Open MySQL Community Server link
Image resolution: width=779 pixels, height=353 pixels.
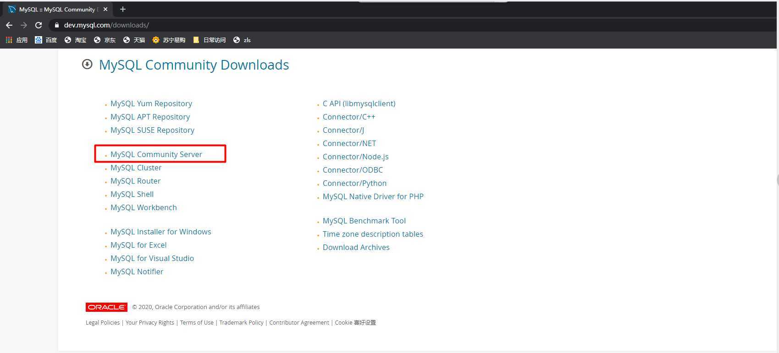pyautogui.click(x=156, y=154)
